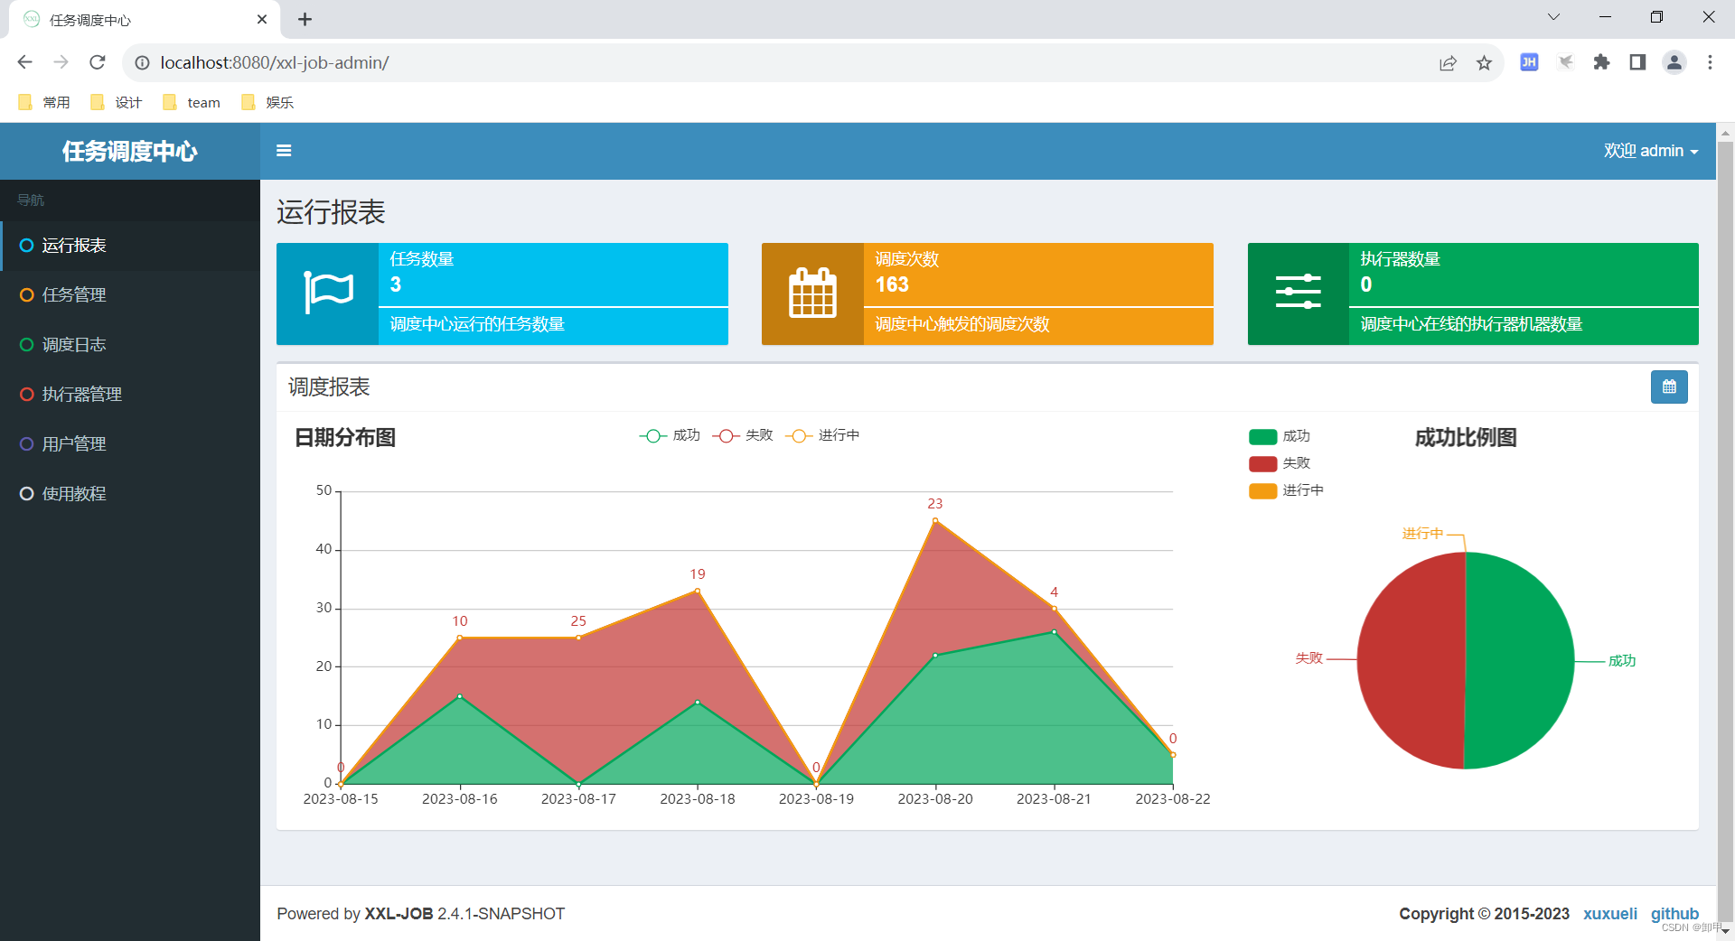Screen dimensions: 1735x941
Task: Toggle 进行中 series in line chart legend
Action: point(822,435)
